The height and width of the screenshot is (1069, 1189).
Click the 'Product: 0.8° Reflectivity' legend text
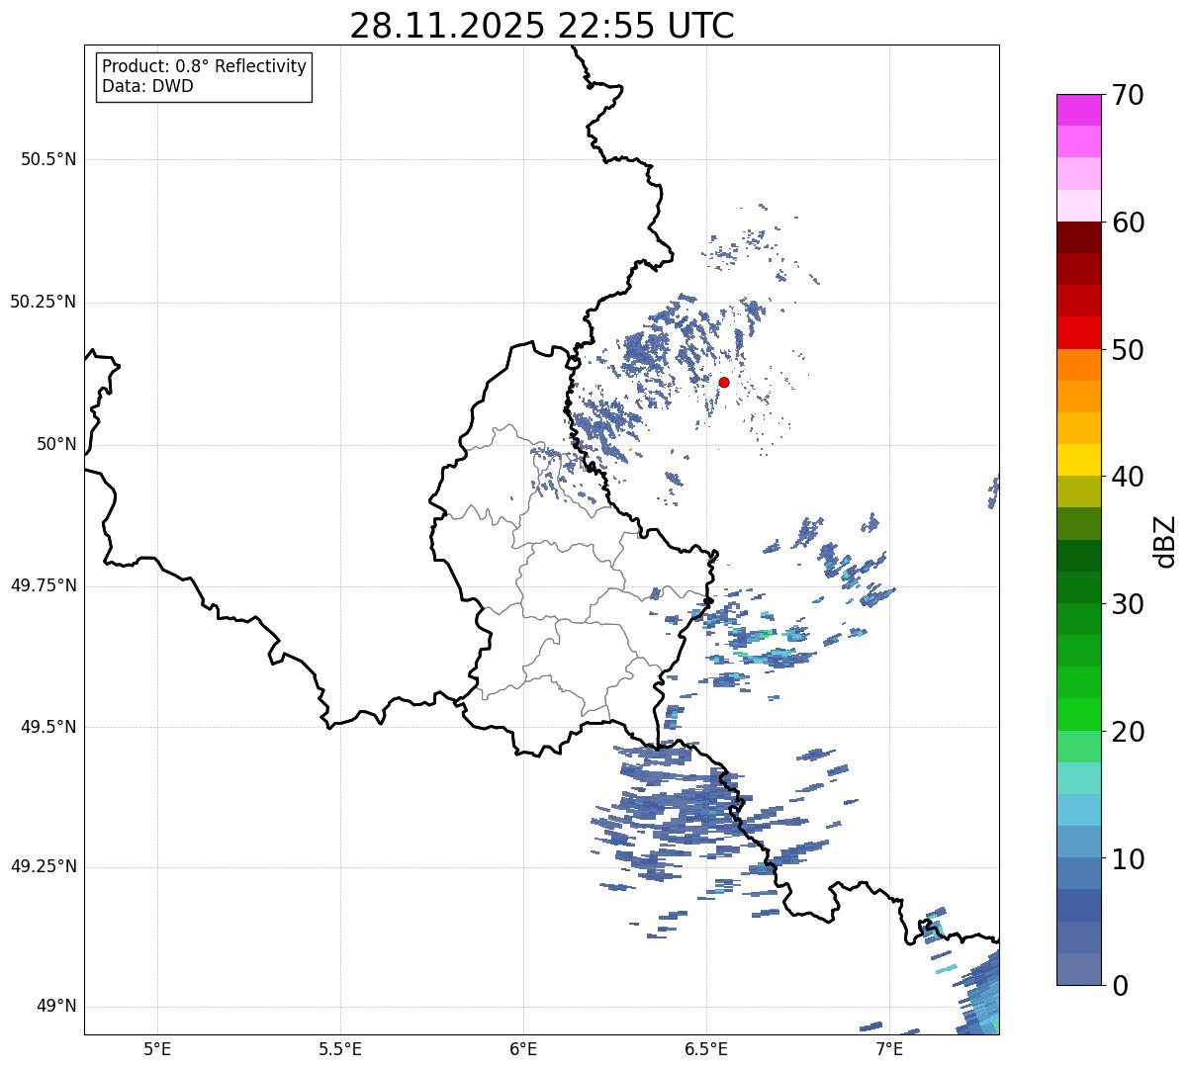205,66
